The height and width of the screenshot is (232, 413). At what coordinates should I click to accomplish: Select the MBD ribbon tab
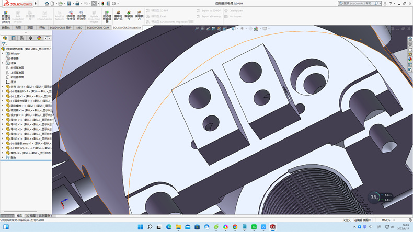pyautogui.click(x=79, y=28)
